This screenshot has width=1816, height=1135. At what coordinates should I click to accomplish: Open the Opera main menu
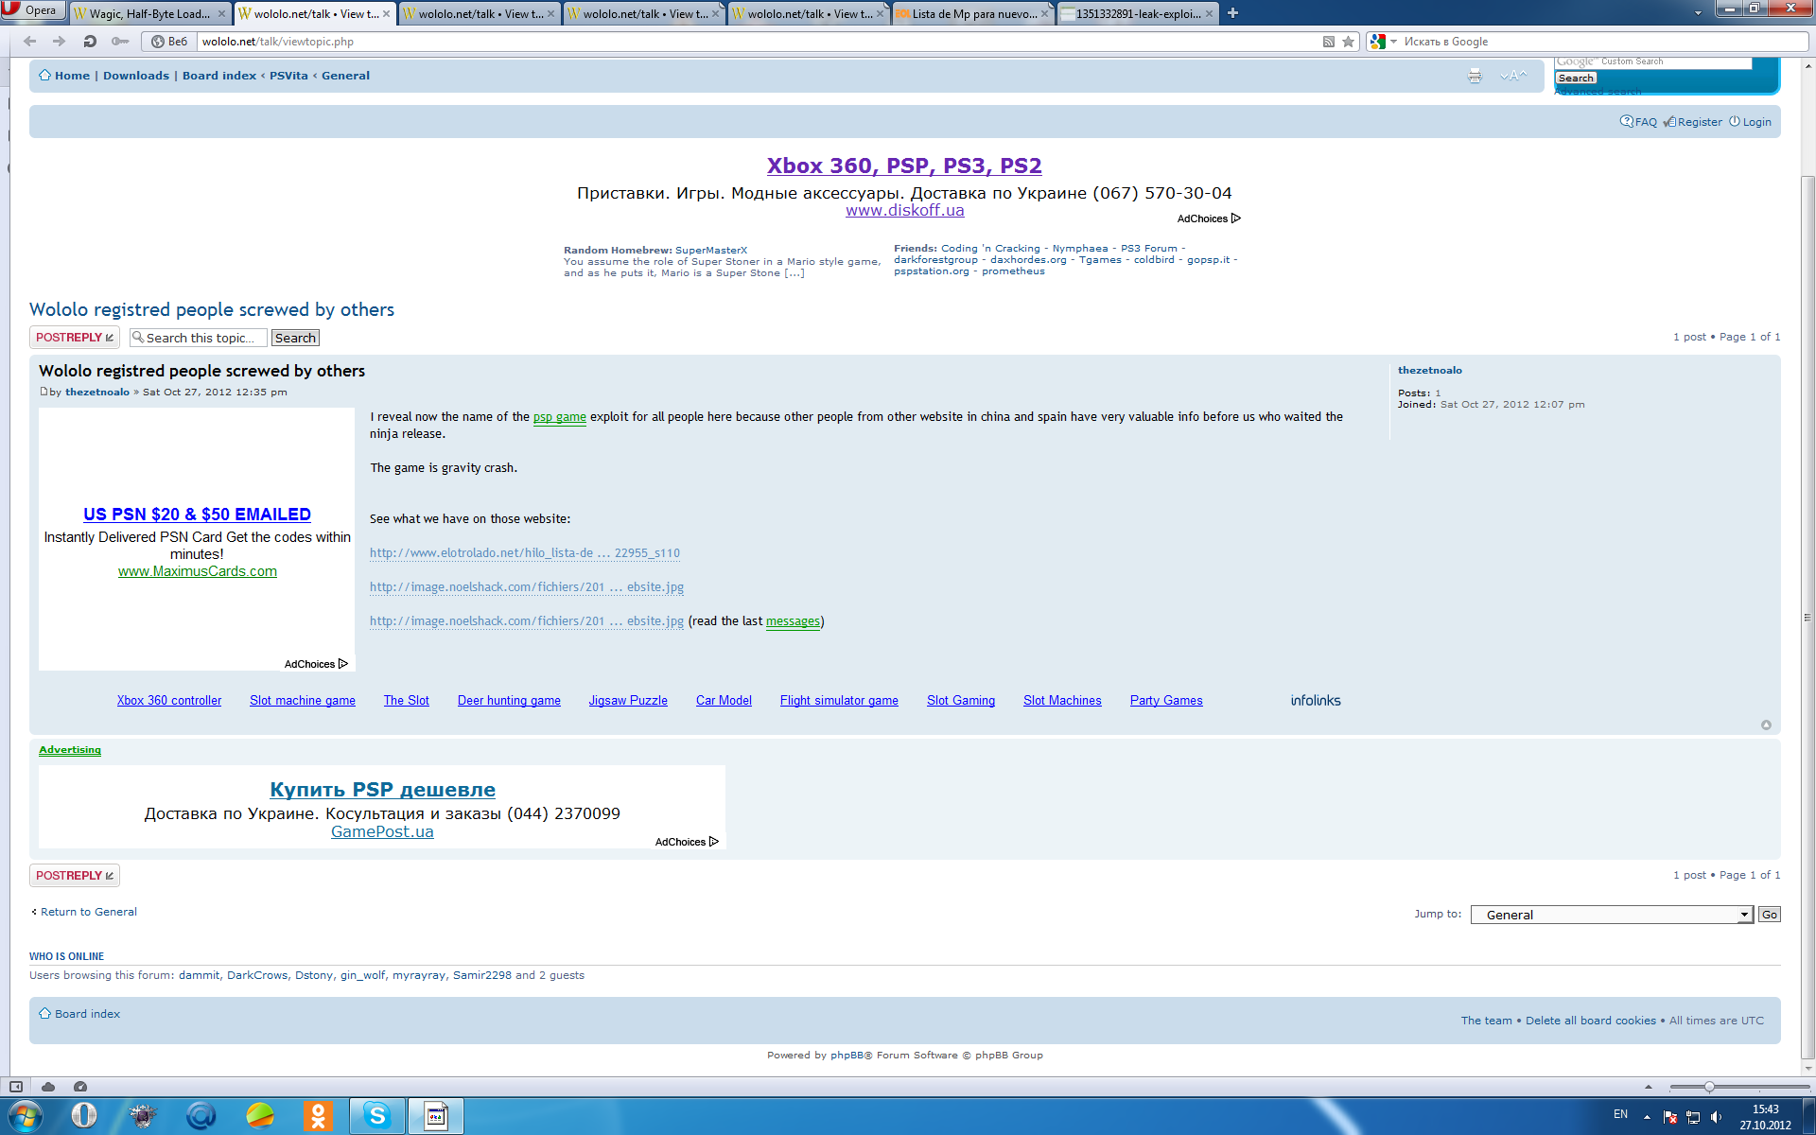point(32,10)
